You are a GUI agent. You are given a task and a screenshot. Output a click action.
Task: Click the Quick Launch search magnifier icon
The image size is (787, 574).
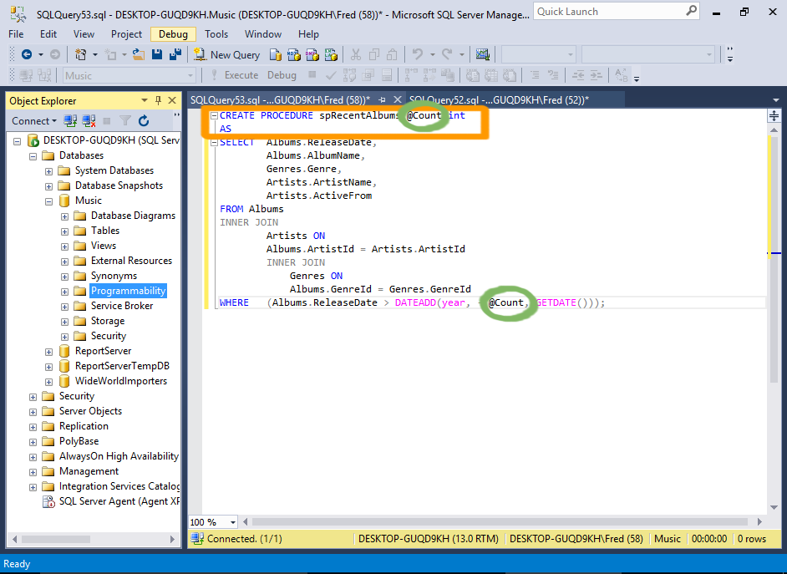[691, 11]
